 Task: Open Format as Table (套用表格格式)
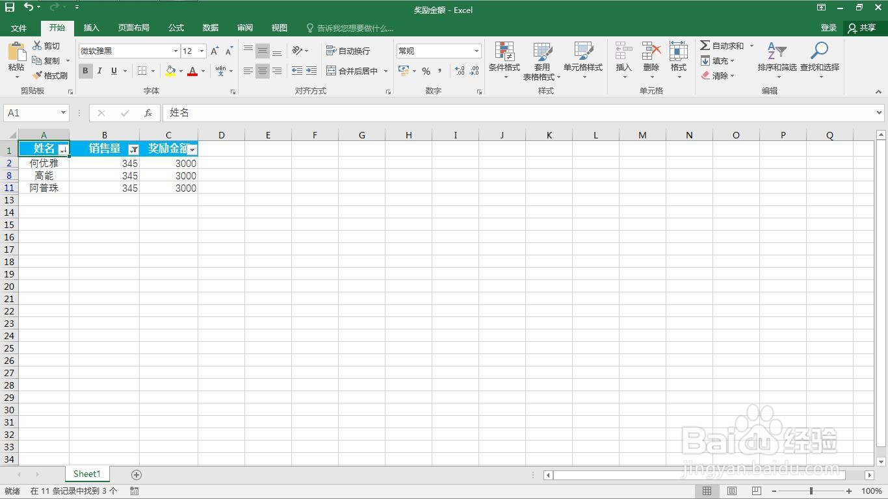(542, 60)
